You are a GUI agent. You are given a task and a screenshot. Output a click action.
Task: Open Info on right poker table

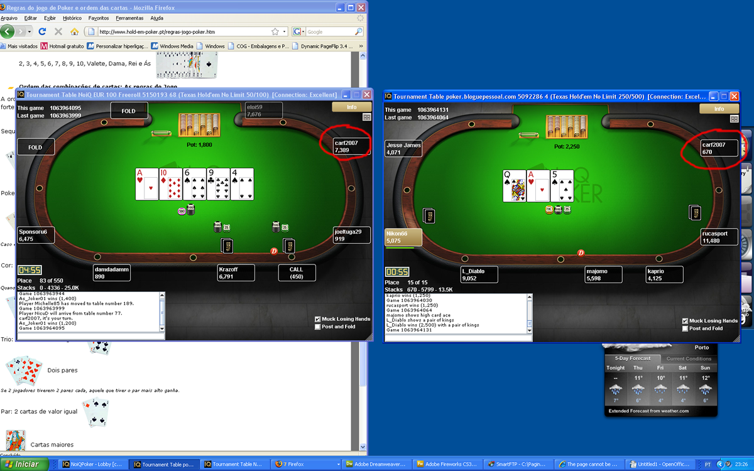719,109
